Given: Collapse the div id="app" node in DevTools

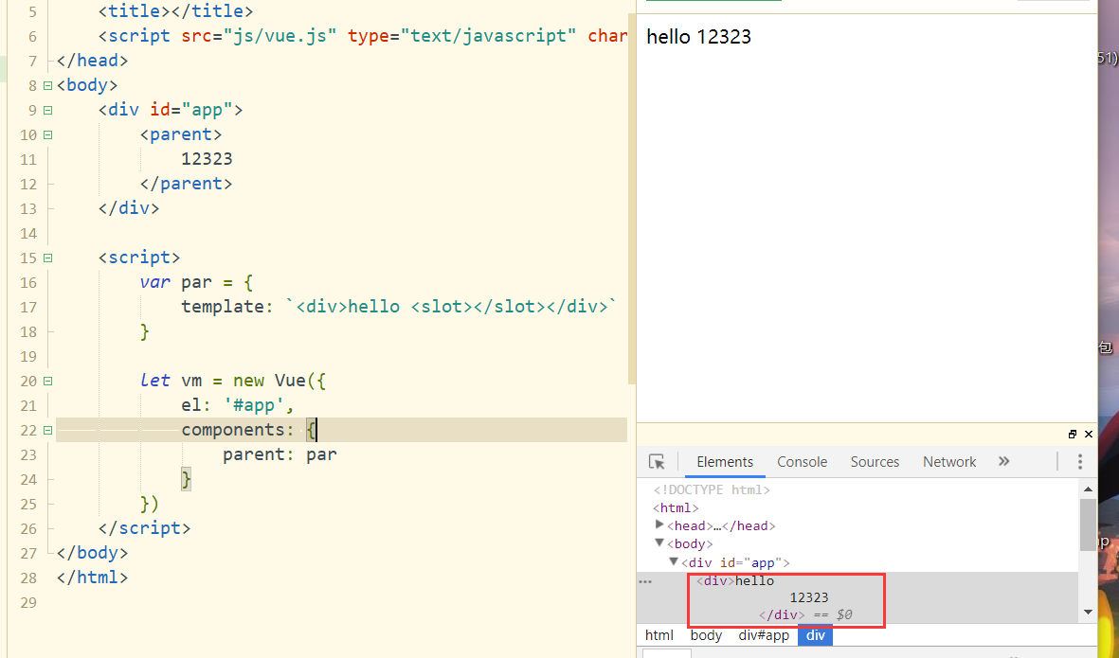Looking at the screenshot, I should click(673, 561).
